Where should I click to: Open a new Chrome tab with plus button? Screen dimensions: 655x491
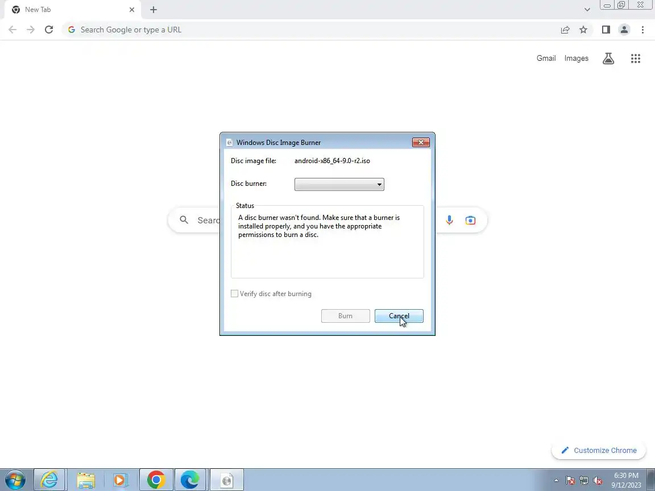pos(154,10)
